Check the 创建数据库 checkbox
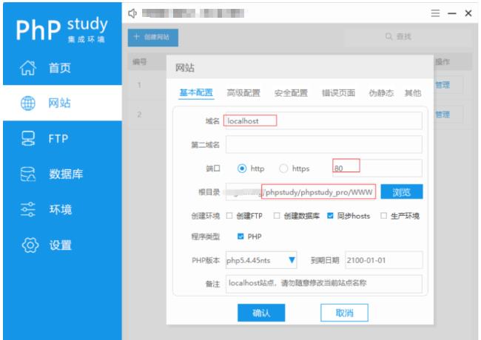The height and width of the screenshot is (340, 481). [x=277, y=216]
